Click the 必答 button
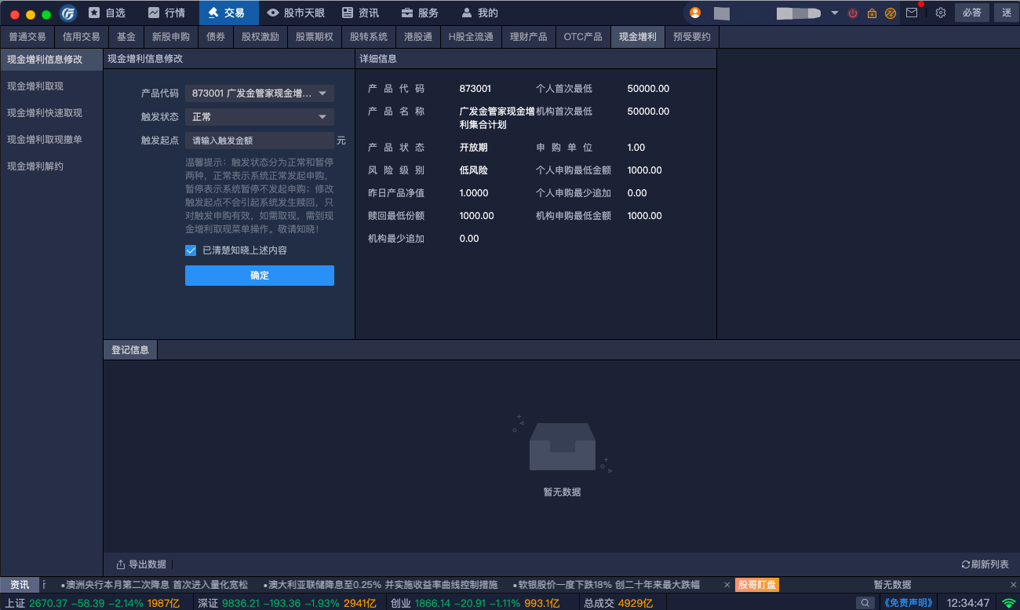Viewport: 1020px width, 610px height. [x=971, y=13]
